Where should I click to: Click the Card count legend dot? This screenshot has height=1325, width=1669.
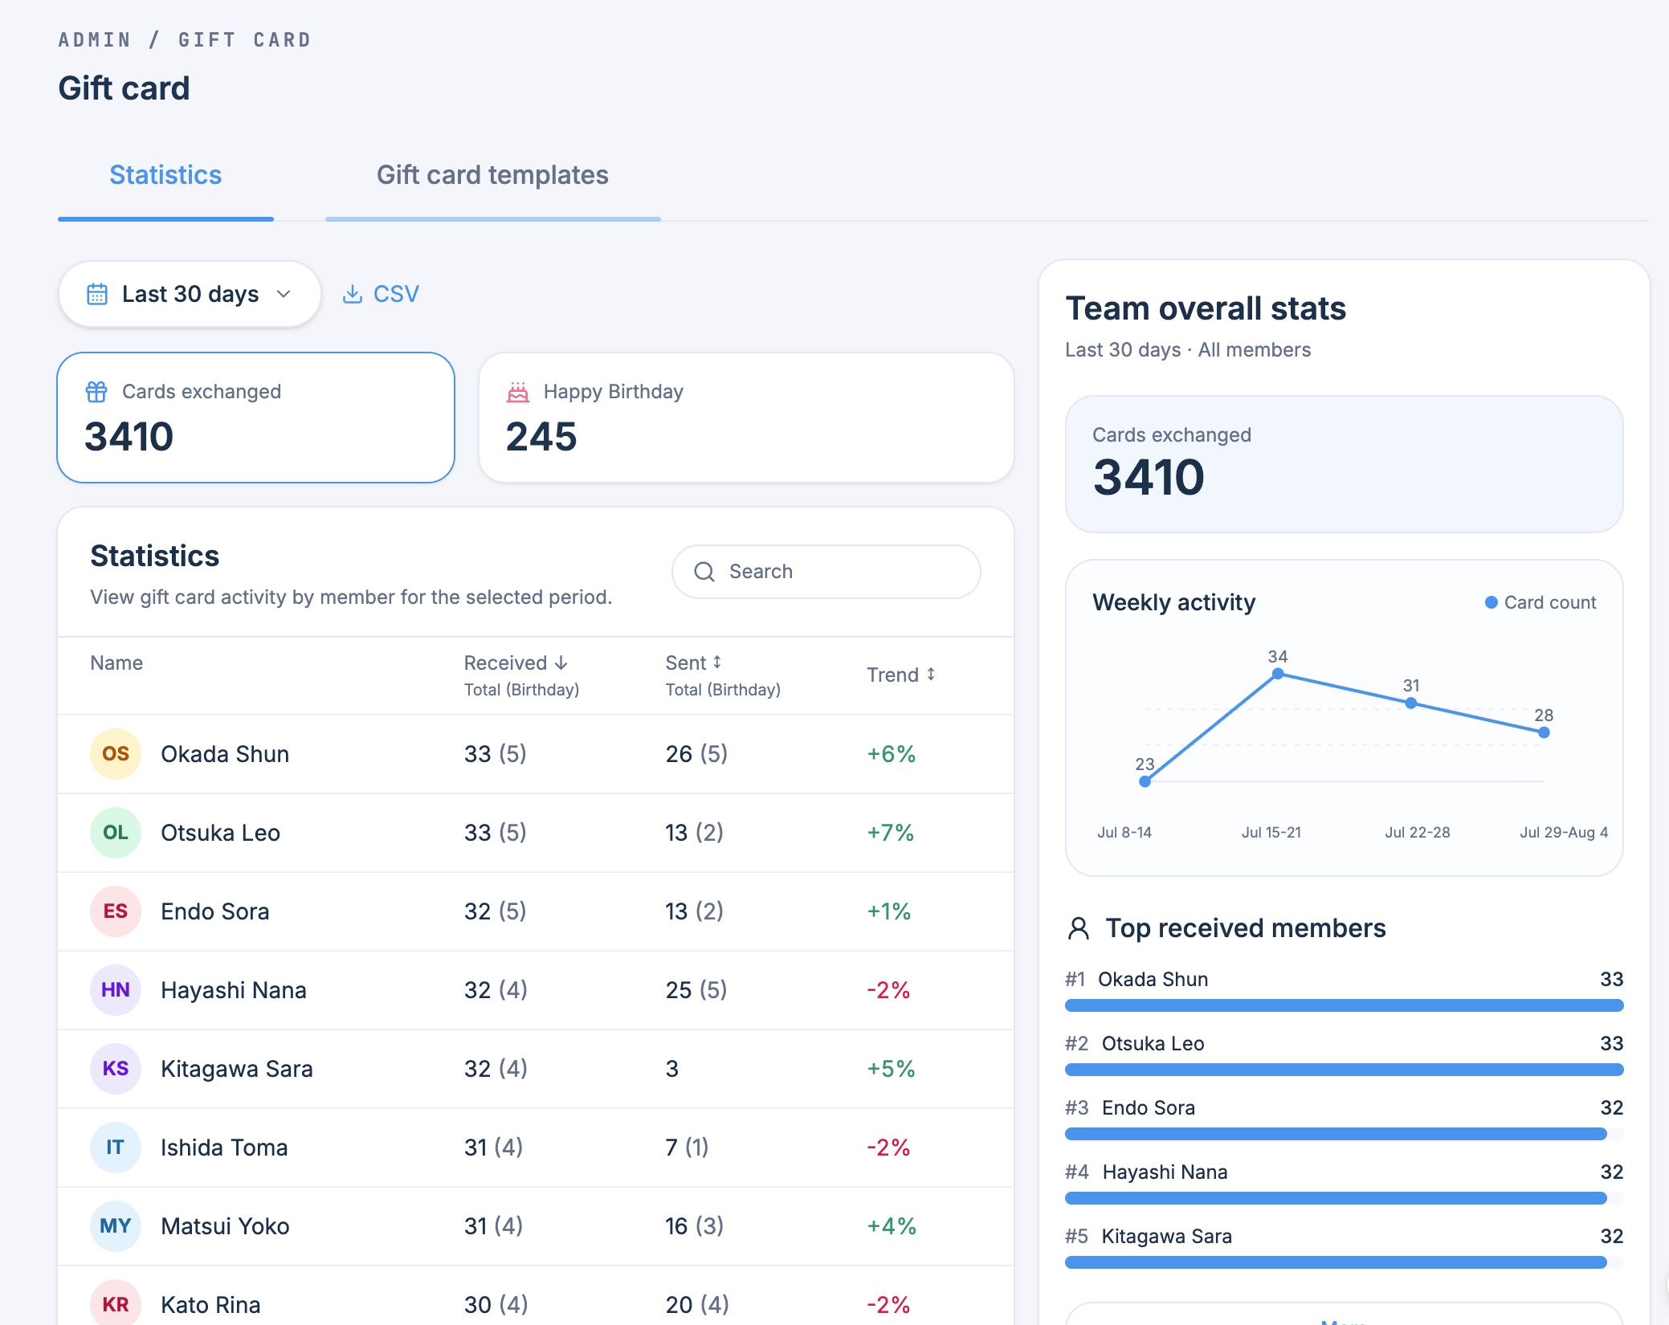(1491, 602)
